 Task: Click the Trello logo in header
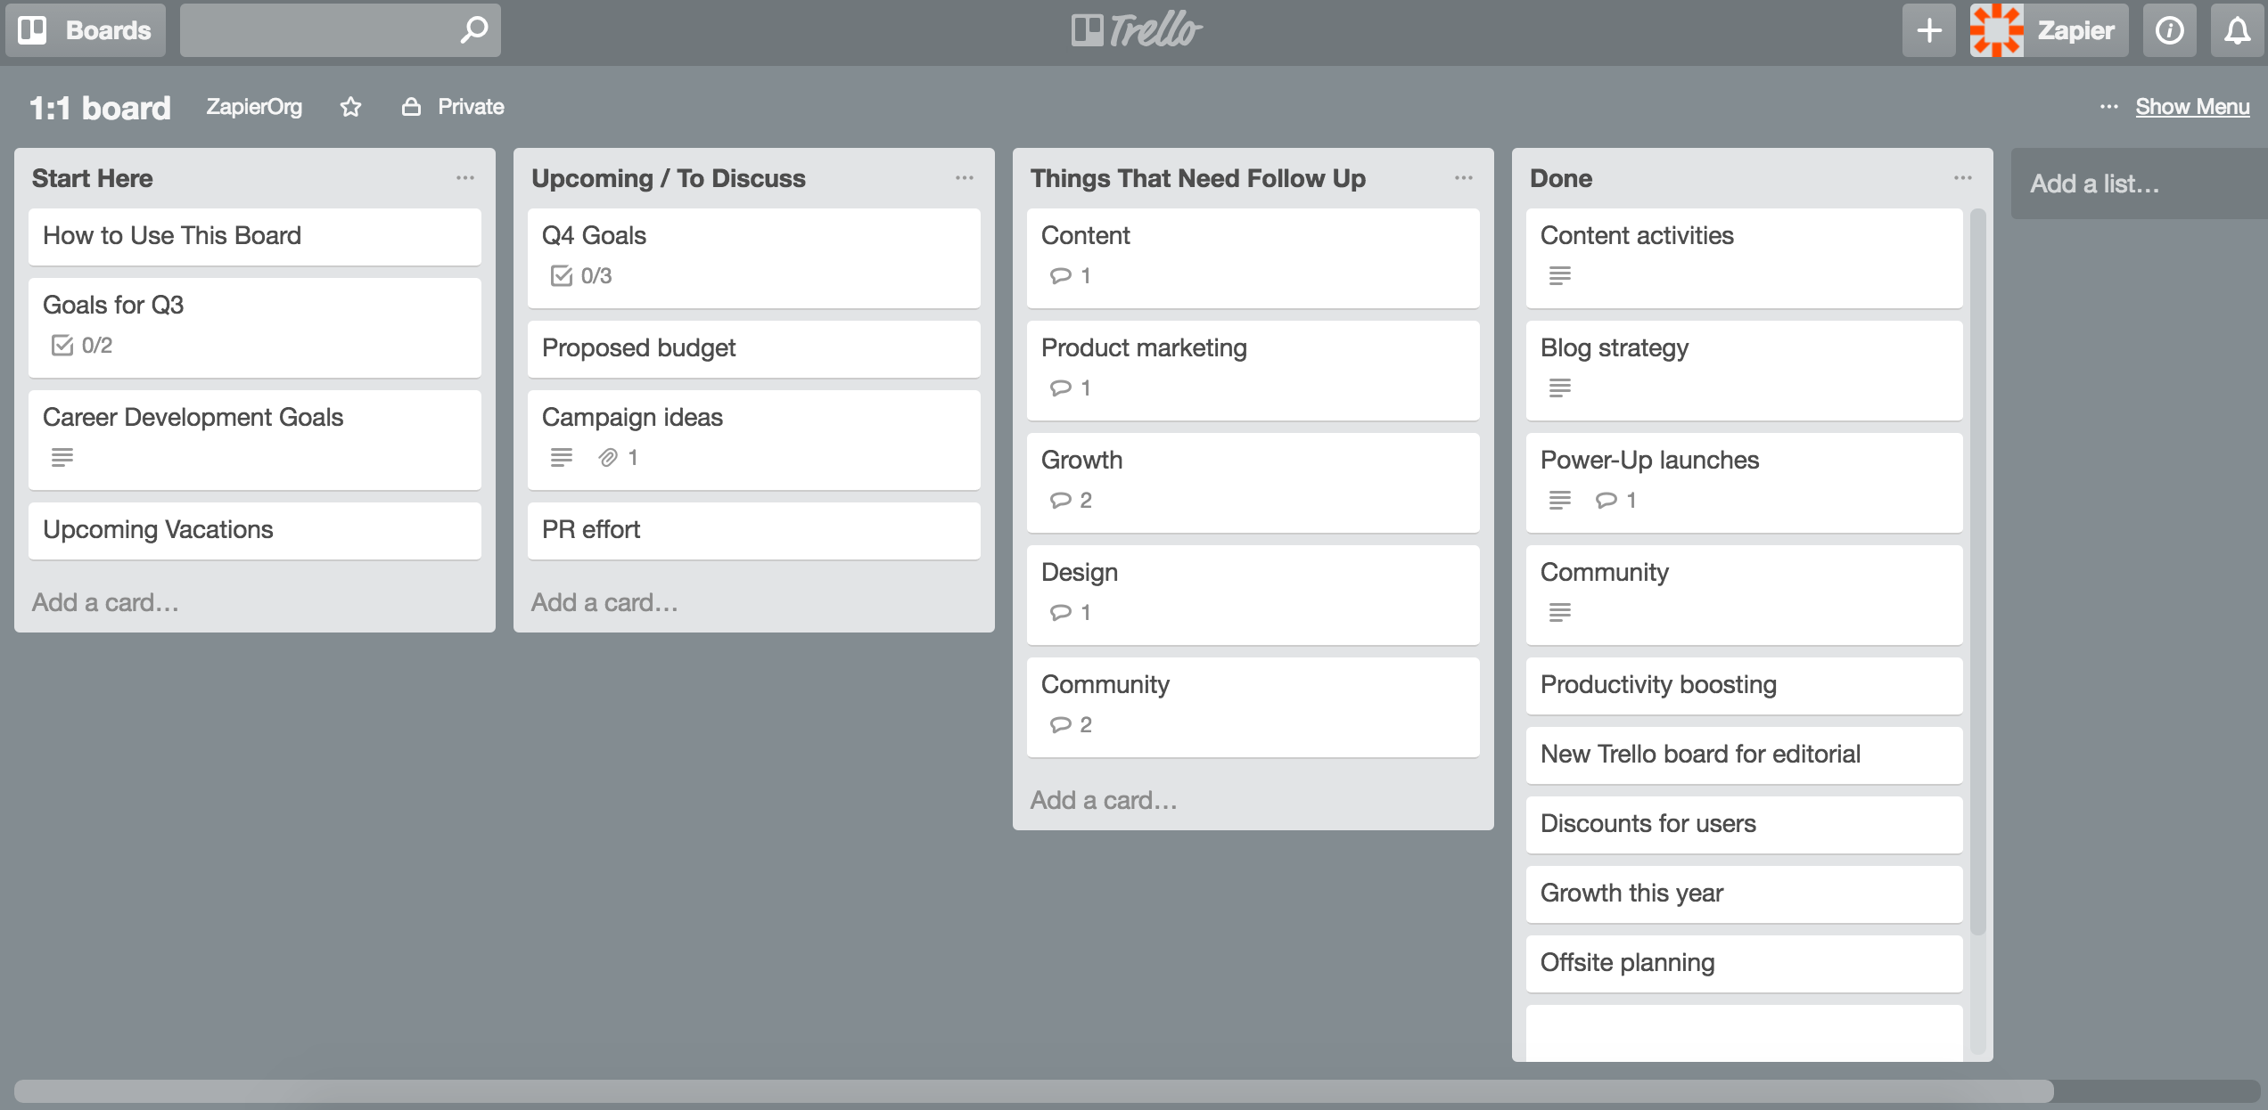click(1136, 30)
